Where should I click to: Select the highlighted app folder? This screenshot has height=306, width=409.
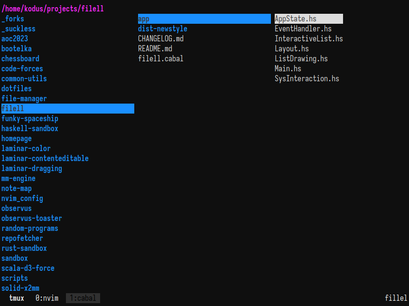(x=204, y=19)
